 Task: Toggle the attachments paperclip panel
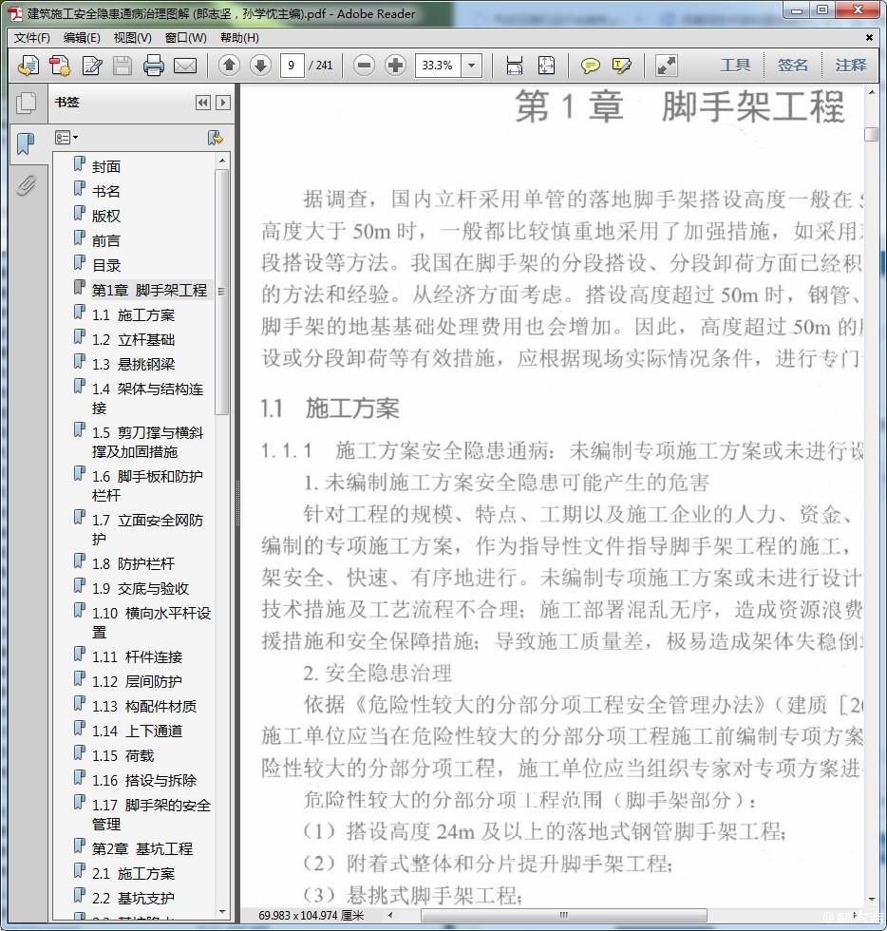(x=27, y=184)
